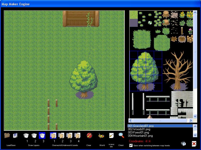Pick the pink flower tile
The height and width of the screenshot is (150, 201).
[190, 31]
